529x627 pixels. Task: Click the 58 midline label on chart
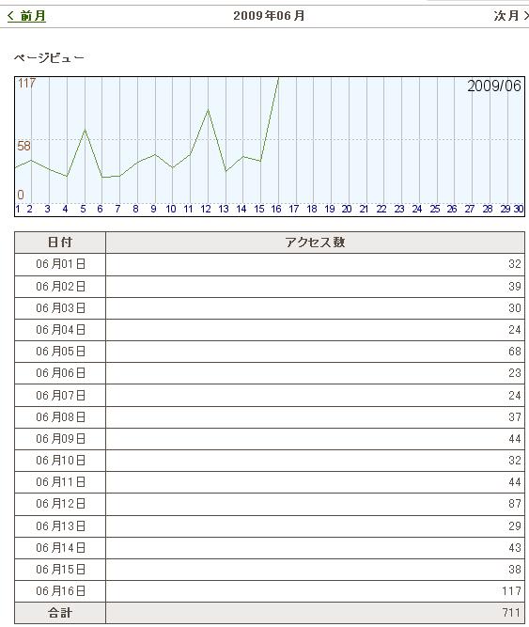(23, 146)
